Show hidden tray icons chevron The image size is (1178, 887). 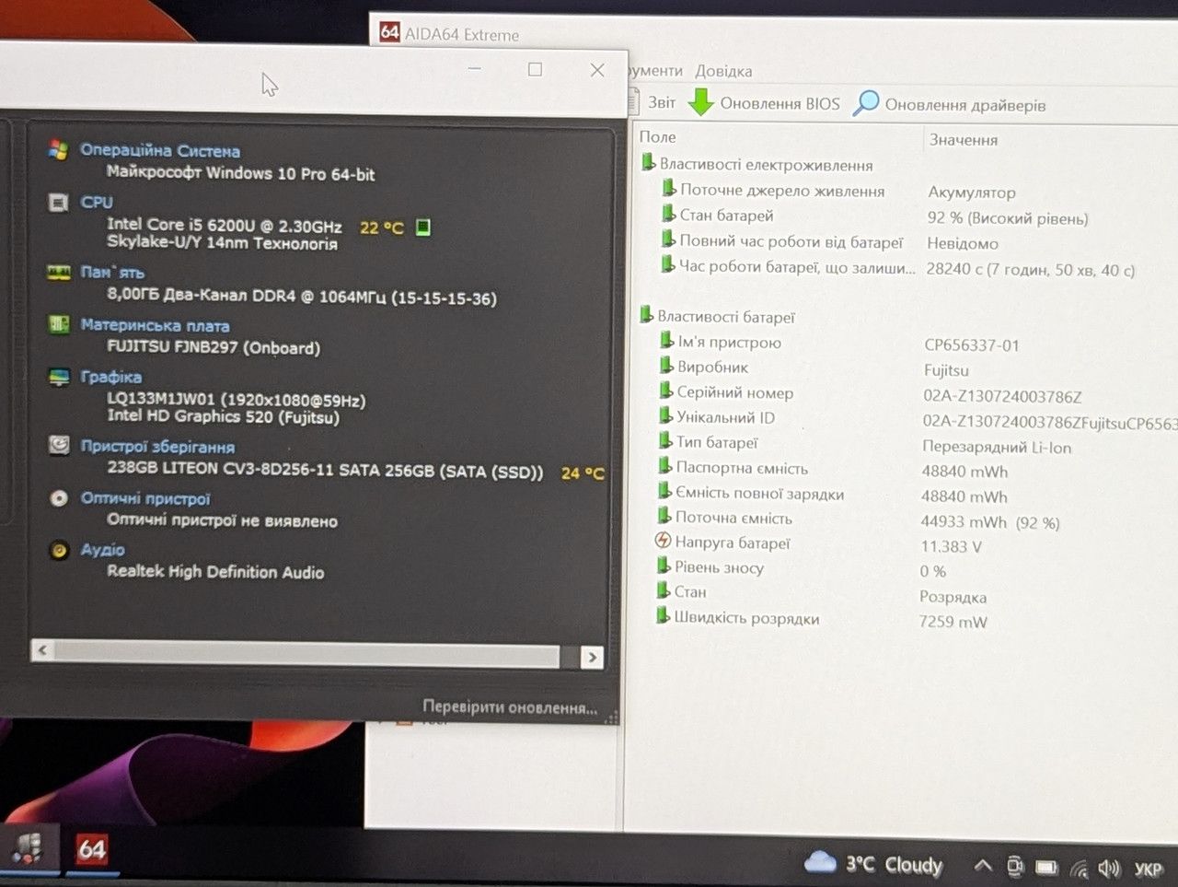tap(982, 866)
